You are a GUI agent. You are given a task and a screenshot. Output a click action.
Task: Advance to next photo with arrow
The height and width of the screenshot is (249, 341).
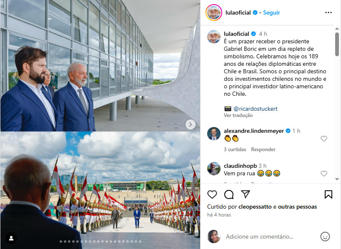click(190, 124)
